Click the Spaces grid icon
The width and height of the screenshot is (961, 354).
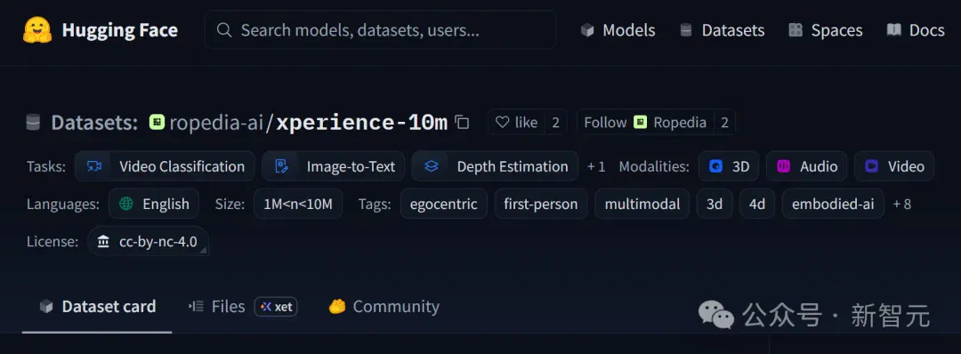tap(795, 30)
